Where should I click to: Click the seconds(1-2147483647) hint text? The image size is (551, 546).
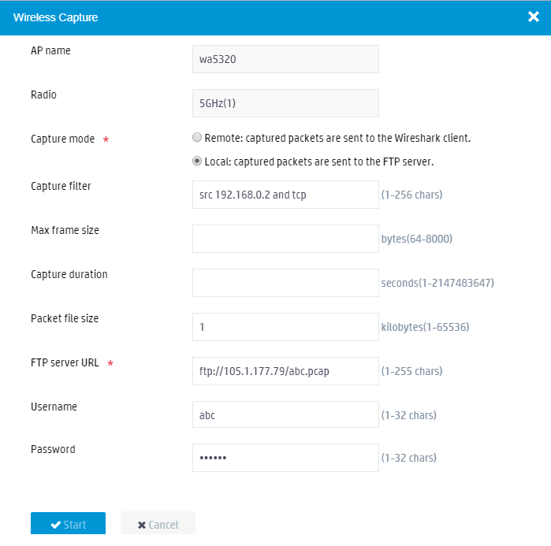(x=437, y=283)
